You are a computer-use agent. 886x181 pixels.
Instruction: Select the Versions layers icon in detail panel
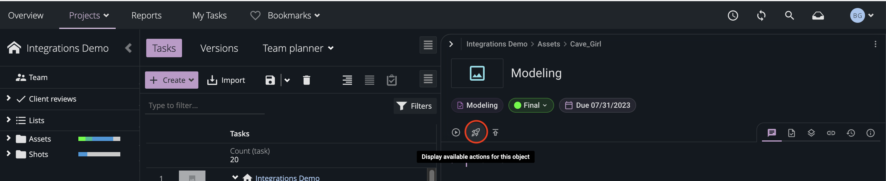click(x=812, y=133)
